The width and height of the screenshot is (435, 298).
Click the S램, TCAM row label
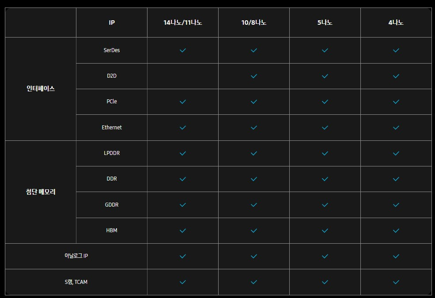(76, 282)
